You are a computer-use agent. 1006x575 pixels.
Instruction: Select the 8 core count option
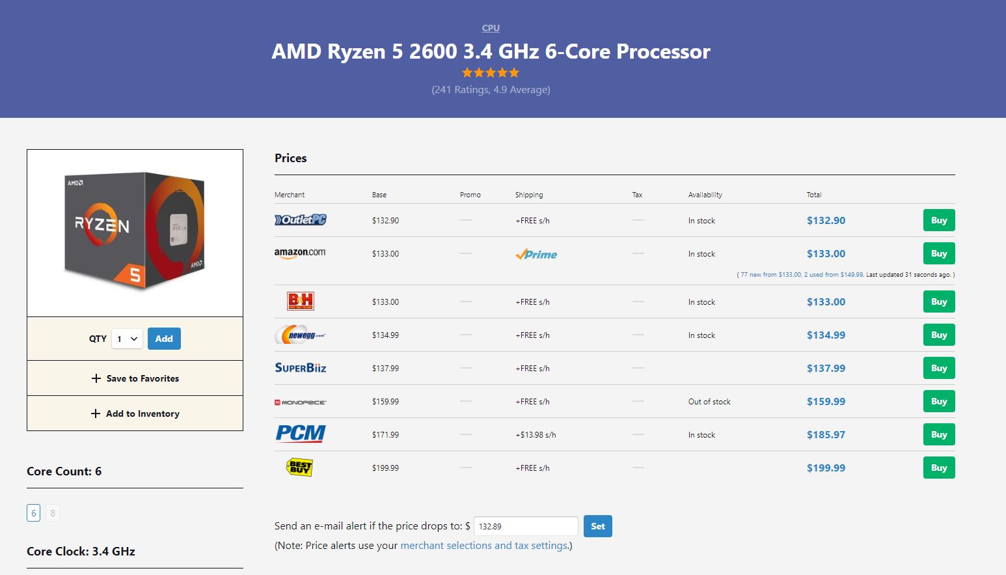[53, 513]
